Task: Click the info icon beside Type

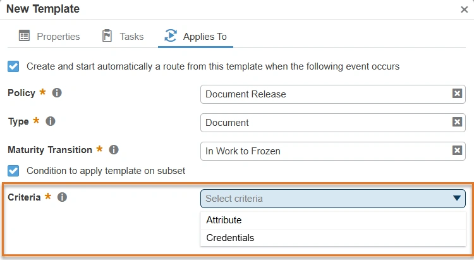Action: point(51,121)
